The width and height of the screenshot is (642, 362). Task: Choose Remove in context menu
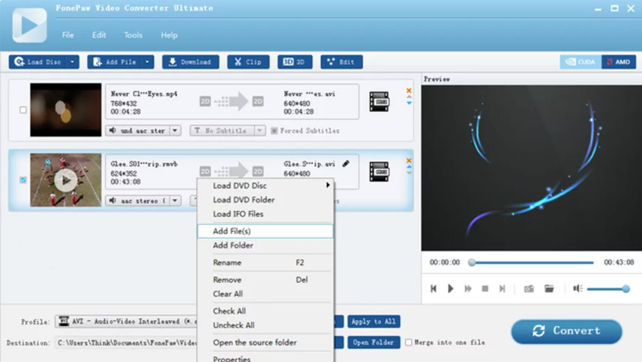(265, 280)
